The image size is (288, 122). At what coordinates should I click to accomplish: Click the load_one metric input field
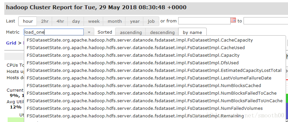[x=54, y=32]
